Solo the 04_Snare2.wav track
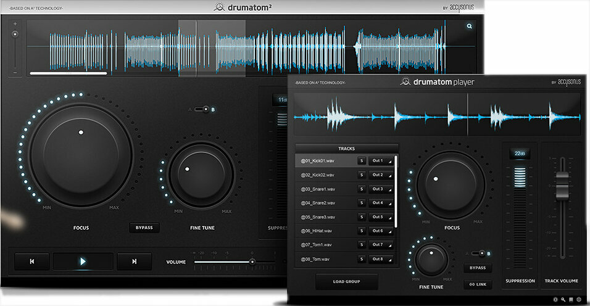Image resolution: width=590 pixels, height=306 pixels. (x=362, y=203)
